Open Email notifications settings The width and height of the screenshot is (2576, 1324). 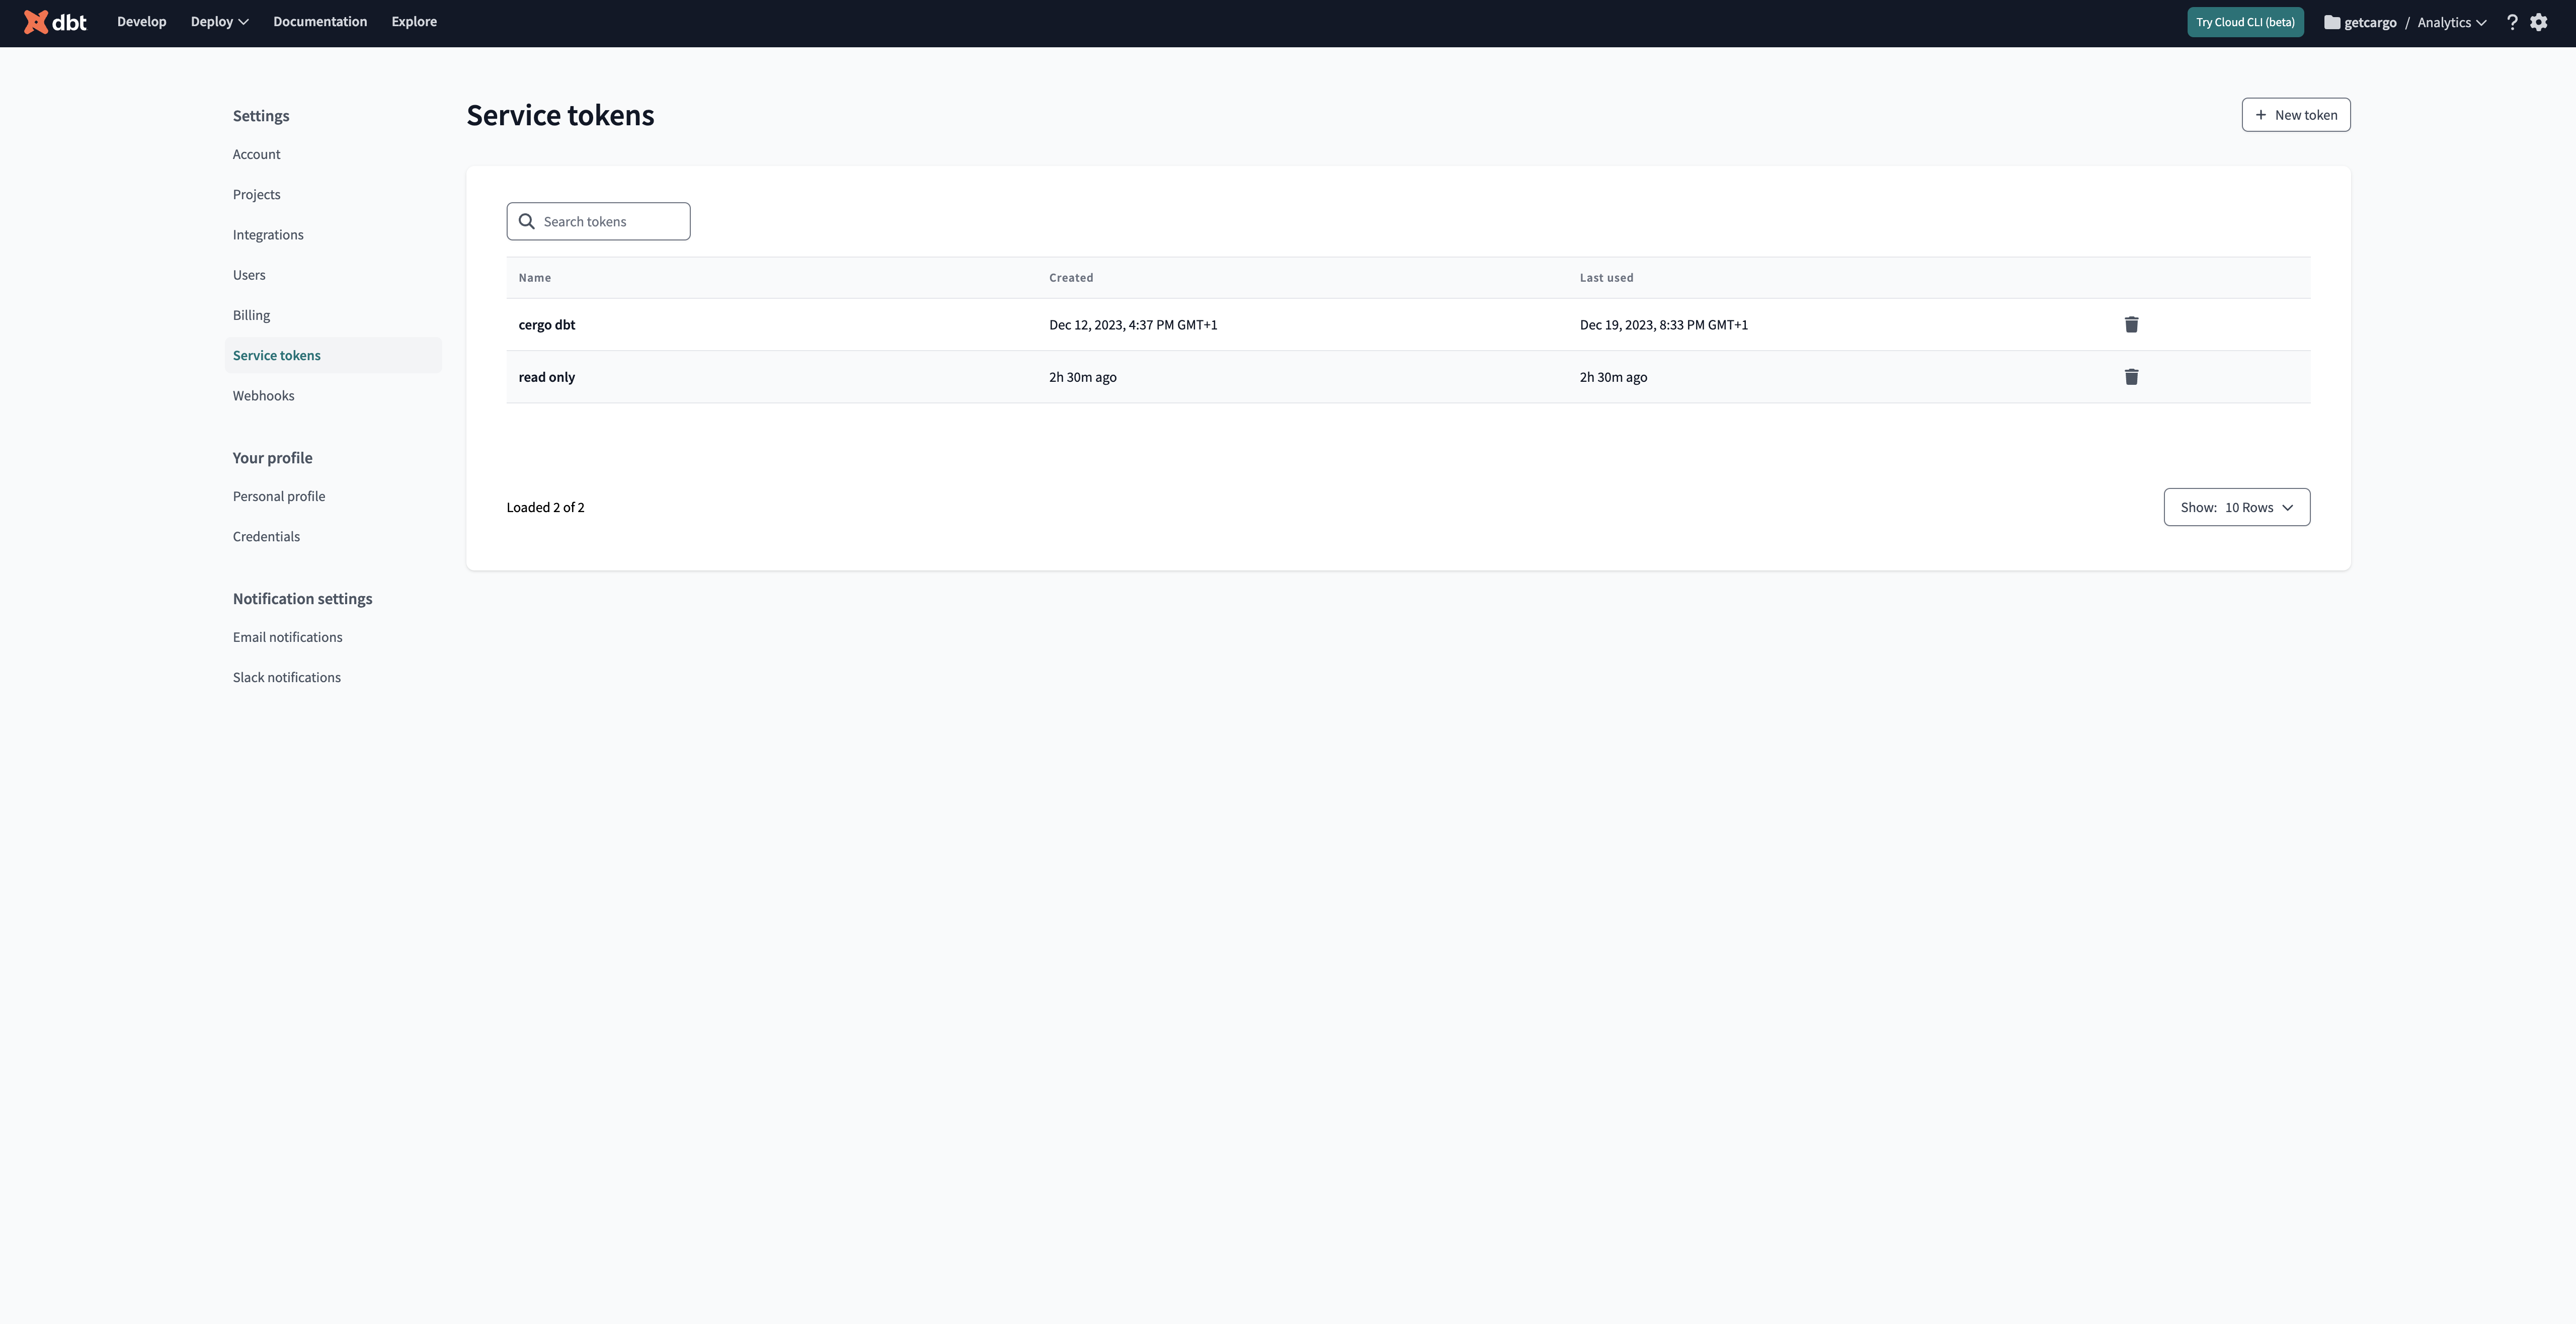pyautogui.click(x=287, y=637)
